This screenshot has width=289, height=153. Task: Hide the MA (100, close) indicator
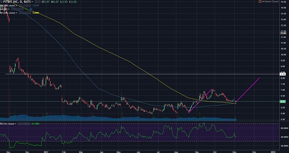20,6
